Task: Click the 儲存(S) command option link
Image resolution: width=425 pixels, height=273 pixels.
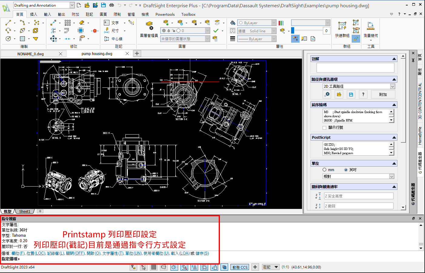Action: 202,253
